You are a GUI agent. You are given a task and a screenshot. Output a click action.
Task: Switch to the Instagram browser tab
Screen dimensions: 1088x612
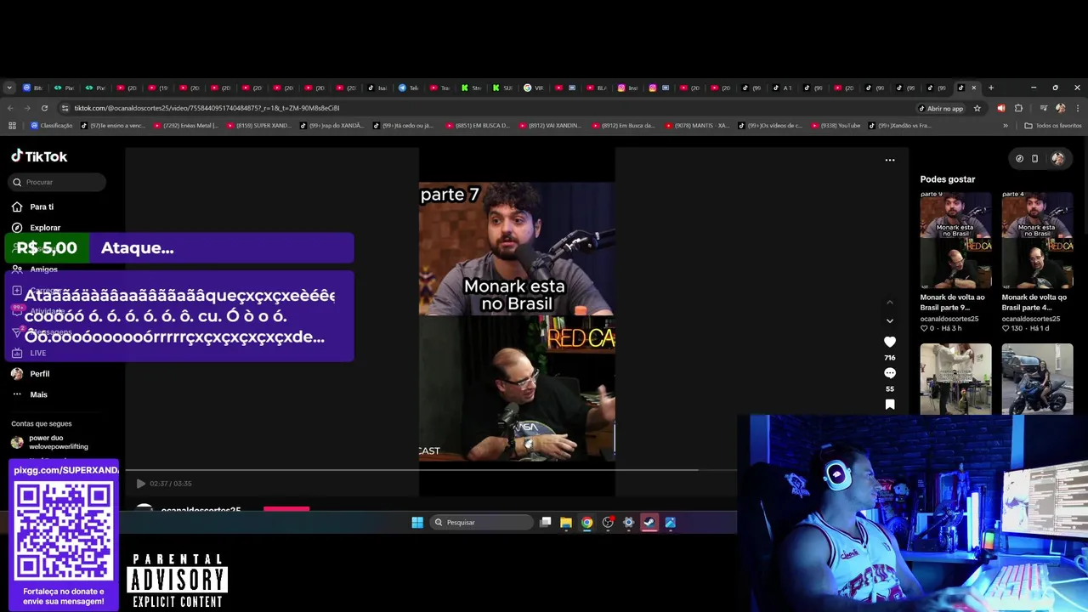coord(629,88)
